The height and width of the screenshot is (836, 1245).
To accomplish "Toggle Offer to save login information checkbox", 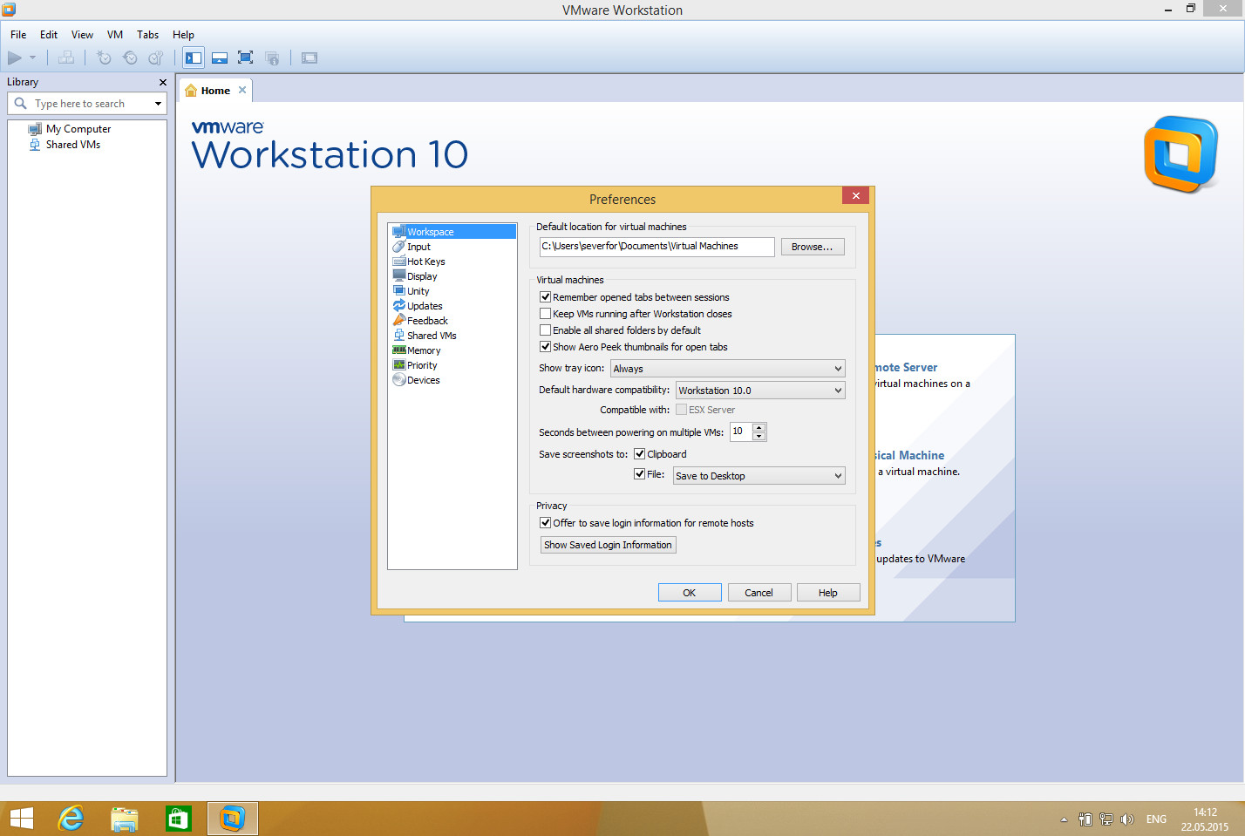I will (546, 523).
